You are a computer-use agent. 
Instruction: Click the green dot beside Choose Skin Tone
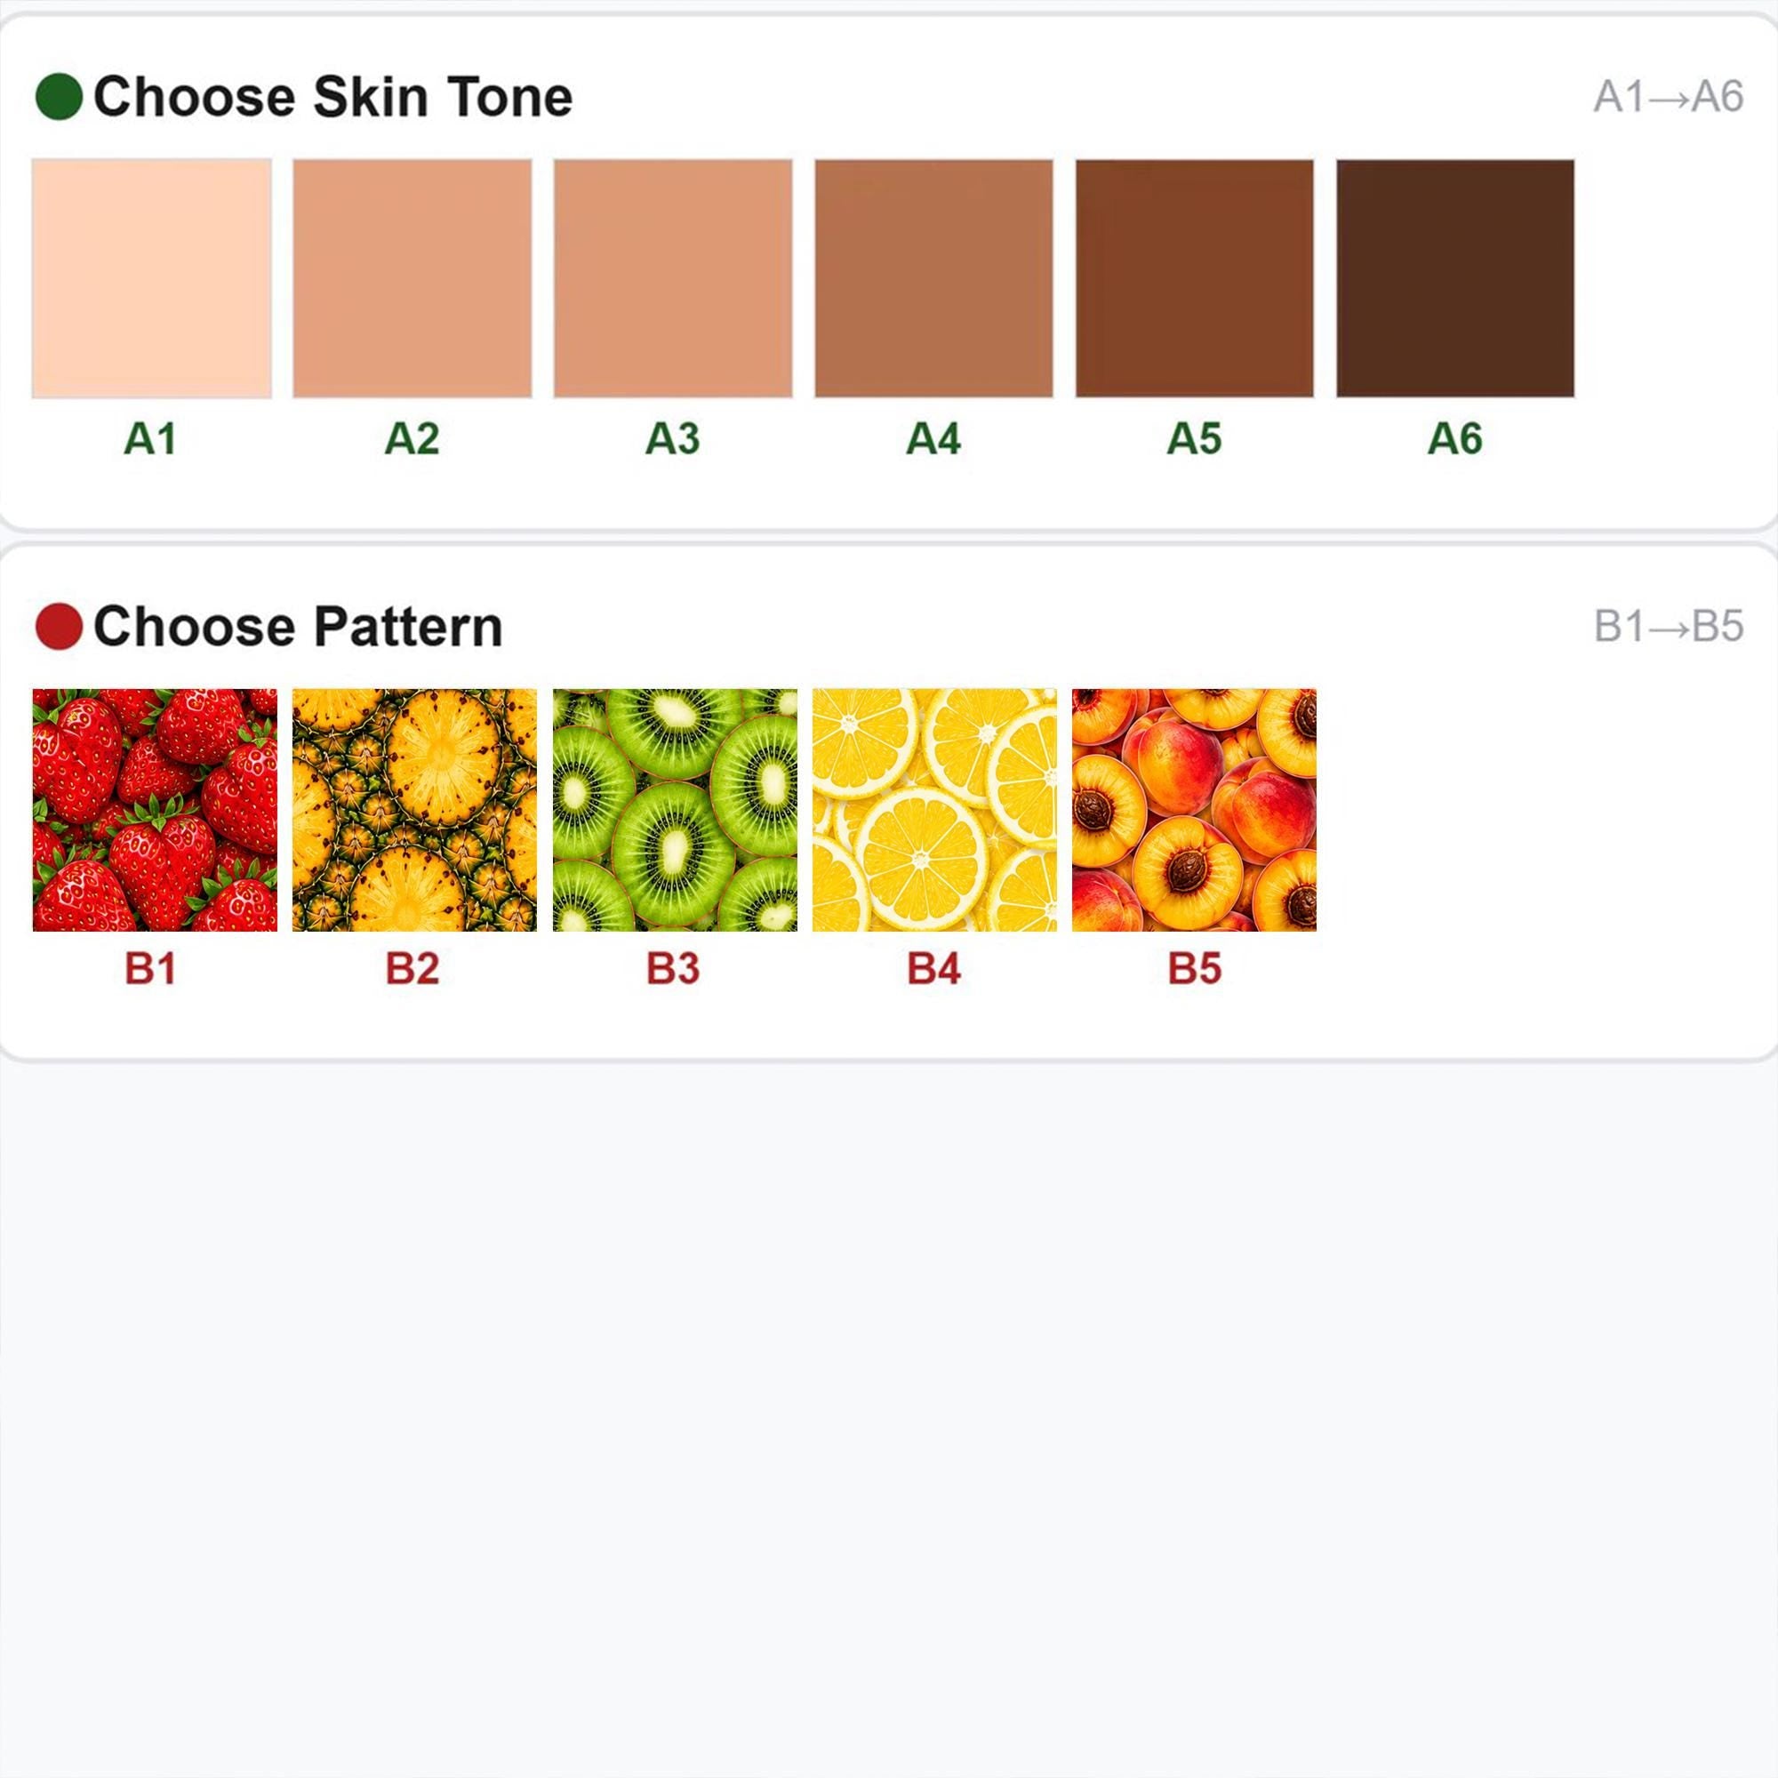tap(59, 97)
